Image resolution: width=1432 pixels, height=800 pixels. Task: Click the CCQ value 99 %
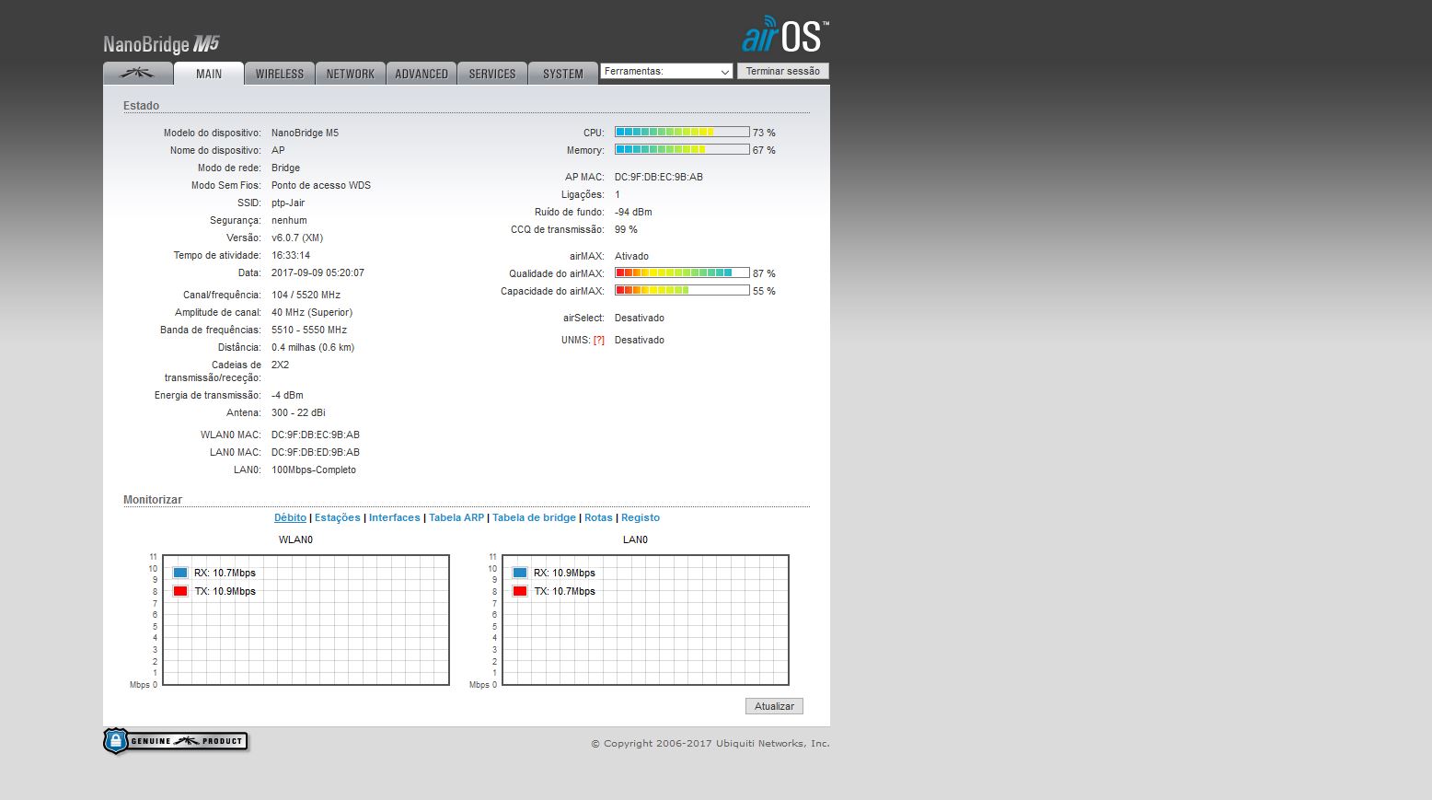(x=626, y=230)
